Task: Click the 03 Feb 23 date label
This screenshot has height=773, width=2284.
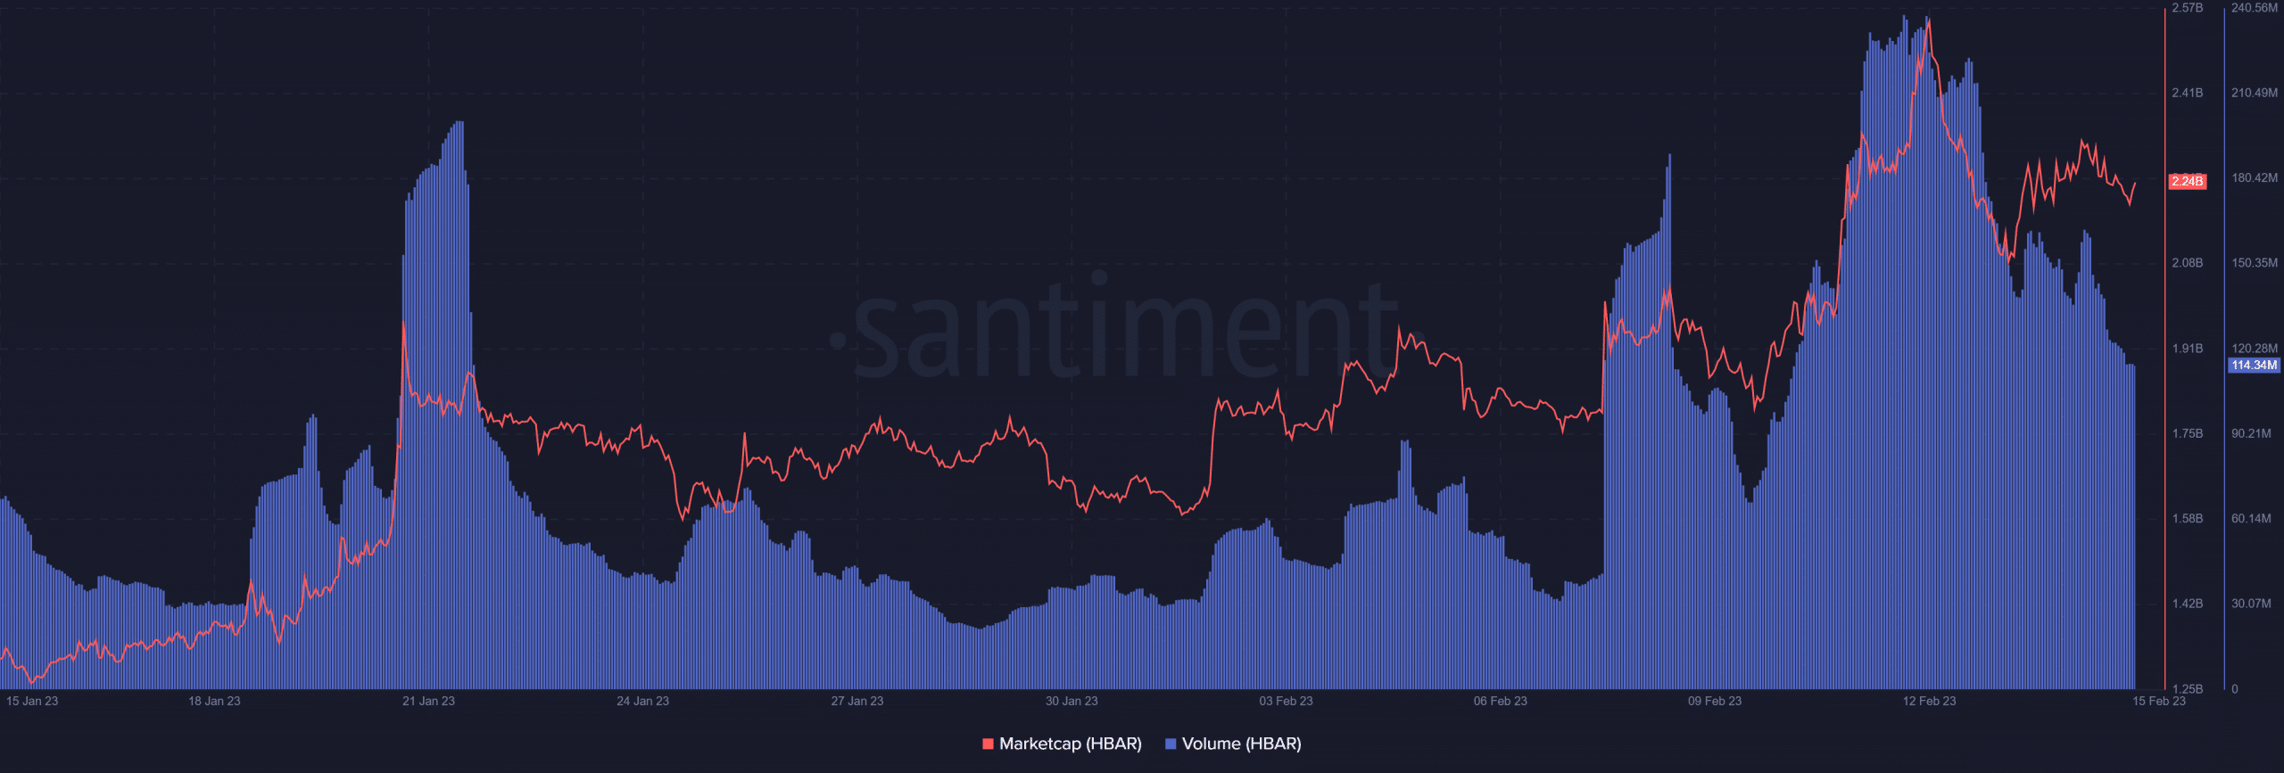Action: 1286,701
